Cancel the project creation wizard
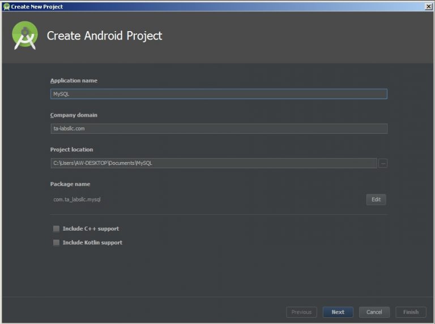435x324 pixels. point(374,312)
